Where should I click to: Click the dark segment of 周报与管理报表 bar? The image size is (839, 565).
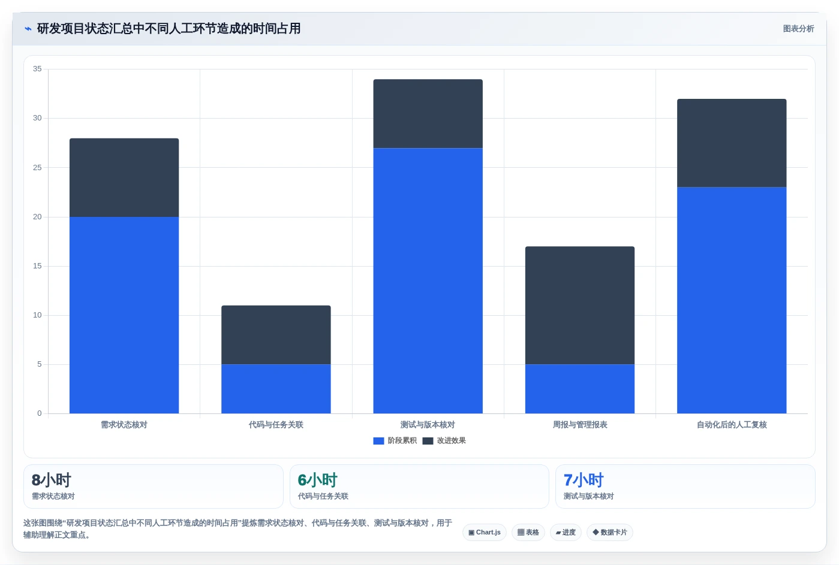coord(580,306)
